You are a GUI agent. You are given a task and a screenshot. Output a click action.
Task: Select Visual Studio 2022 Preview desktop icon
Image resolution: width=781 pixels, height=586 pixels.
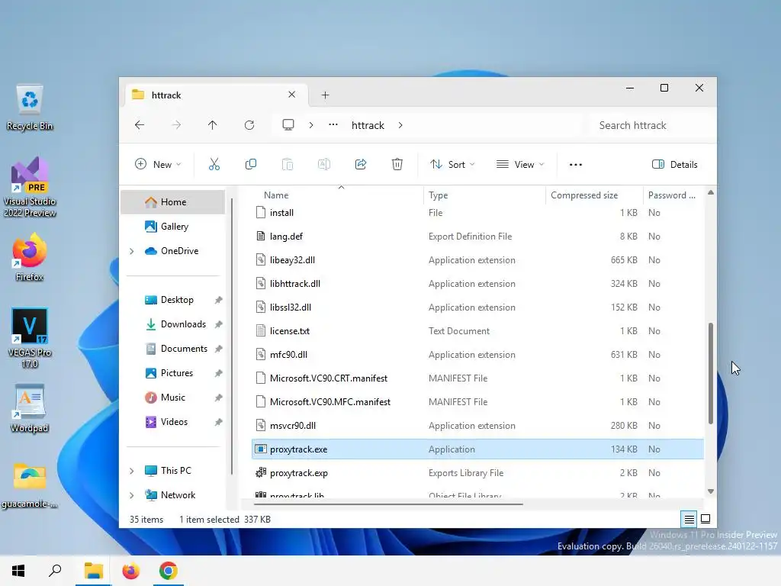tap(30, 187)
